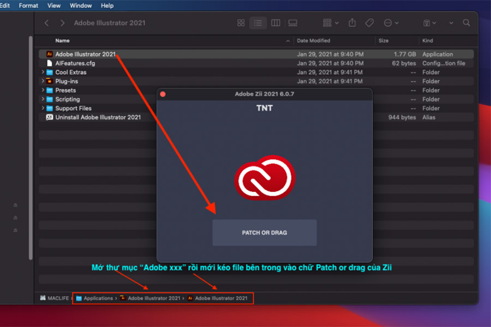Image resolution: width=491 pixels, height=327 pixels.
Task: Open the Window menu
Action: click(81, 5)
